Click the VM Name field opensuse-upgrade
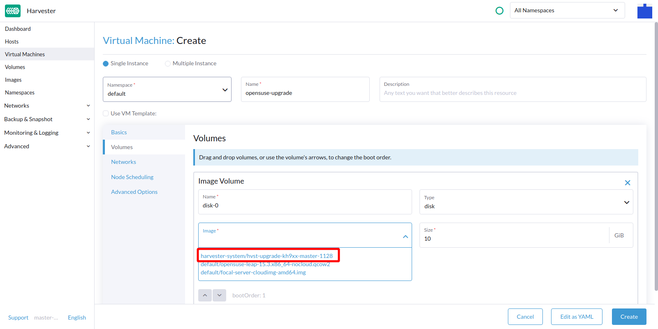 (305, 89)
